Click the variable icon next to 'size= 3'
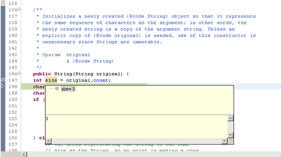 [x=57, y=88]
